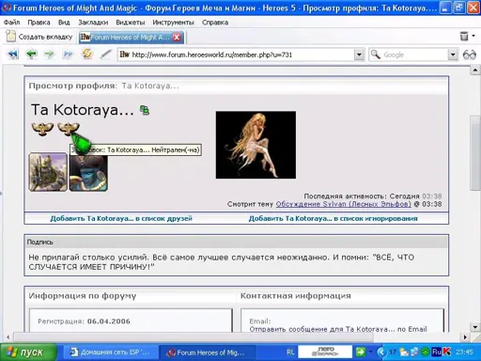The height and width of the screenshot is (361, 481).
Task: Click the Fast Forward navigation button
Action: tap(68, 55)
